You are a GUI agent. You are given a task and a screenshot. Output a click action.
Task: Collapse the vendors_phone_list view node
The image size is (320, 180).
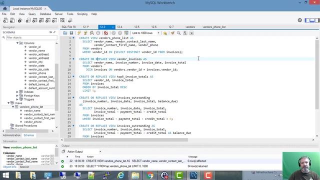pyautogui.click(x=13, y=106)
